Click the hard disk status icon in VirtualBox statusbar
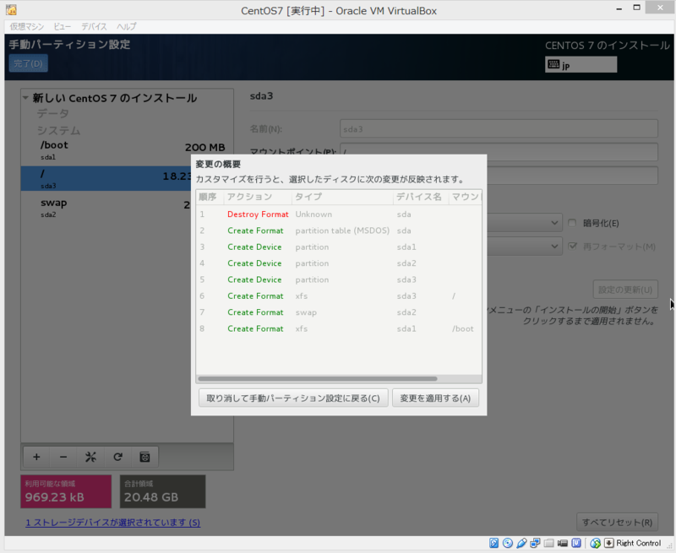This screenshot has width=676, height=553. click(x=493, y=543)
